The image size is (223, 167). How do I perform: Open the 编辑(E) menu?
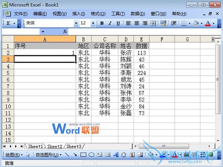tap(40, 14)
